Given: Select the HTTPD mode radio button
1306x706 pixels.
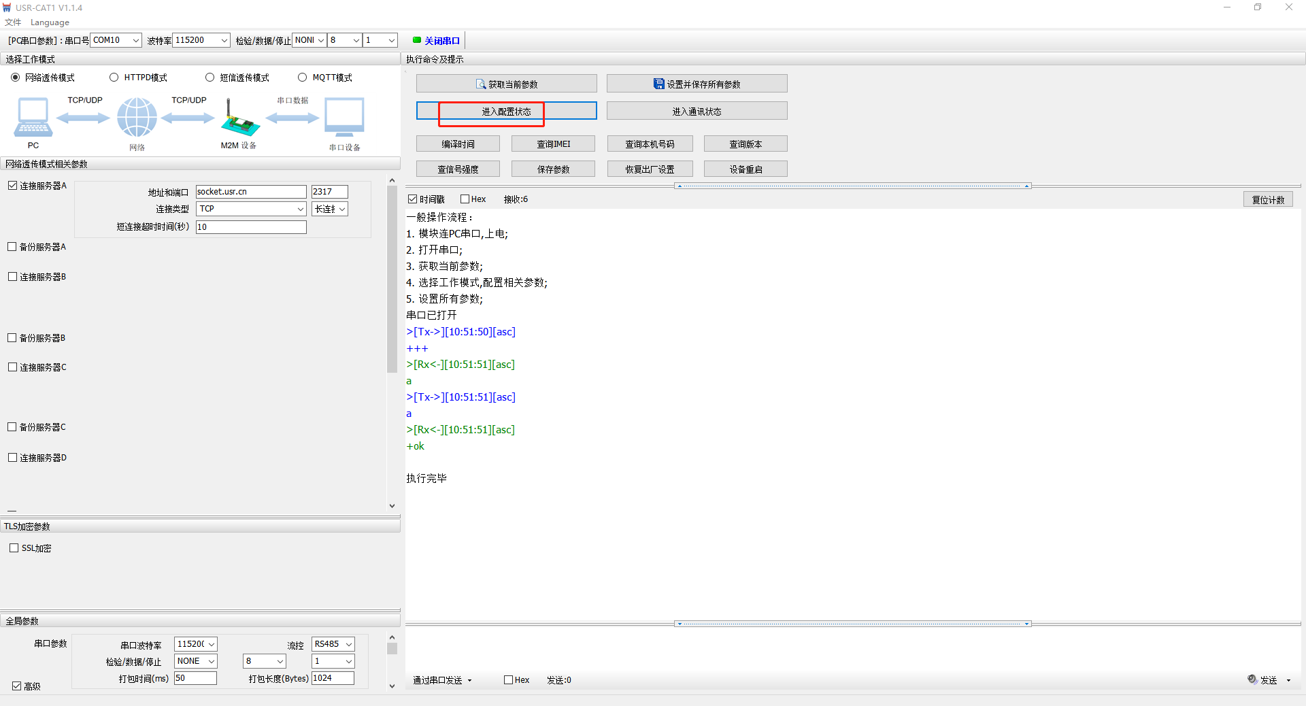Looking at the screenshot, I should (114, 78).
